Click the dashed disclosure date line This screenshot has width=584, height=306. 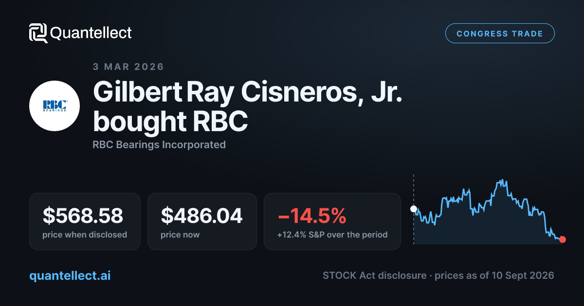click(x=414, y=209)
